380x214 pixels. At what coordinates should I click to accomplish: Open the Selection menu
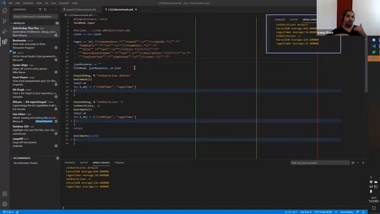click(x=28, y=3)
